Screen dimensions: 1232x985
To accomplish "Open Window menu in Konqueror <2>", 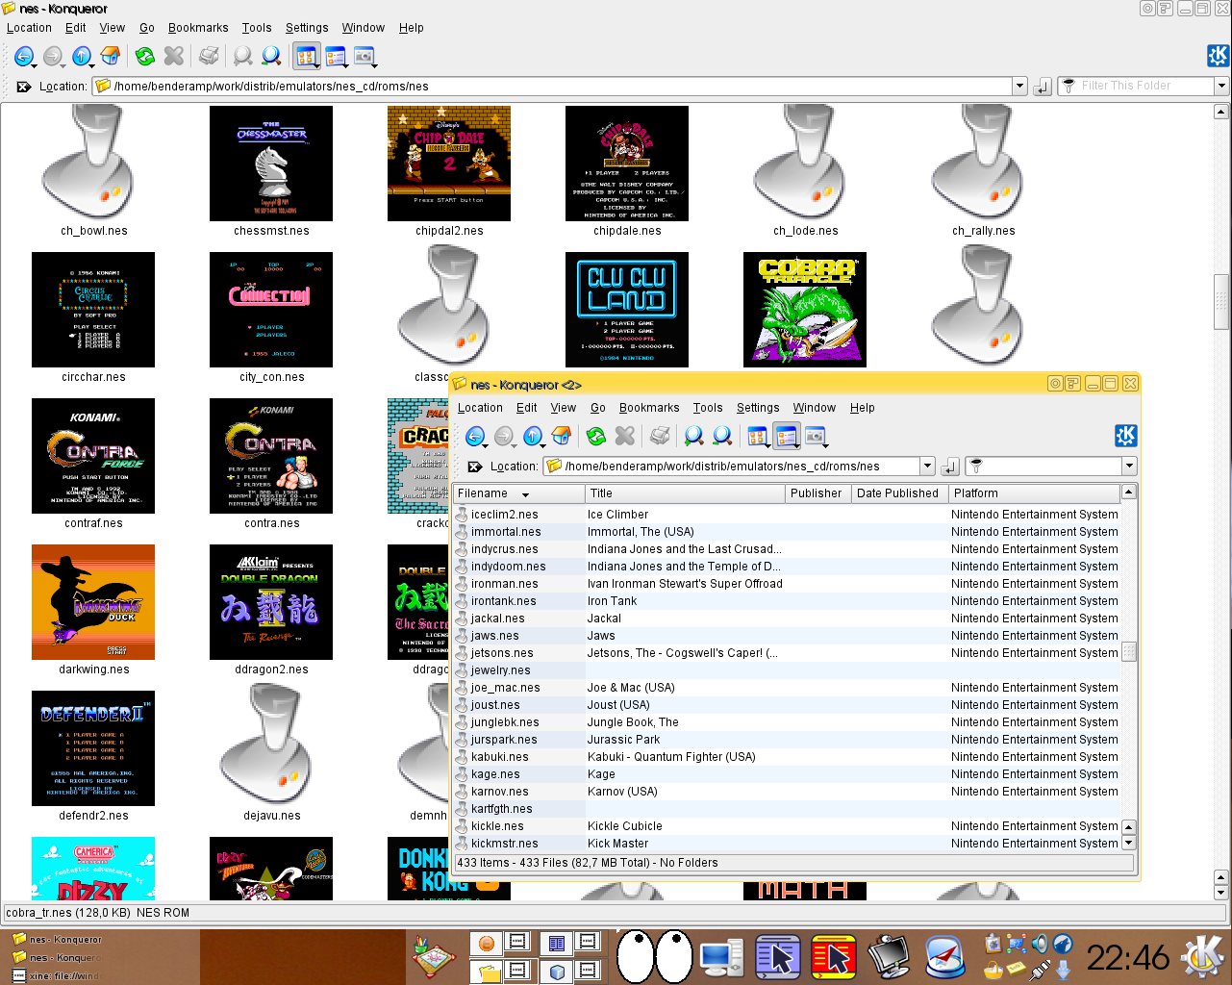I will click(815, 408).
